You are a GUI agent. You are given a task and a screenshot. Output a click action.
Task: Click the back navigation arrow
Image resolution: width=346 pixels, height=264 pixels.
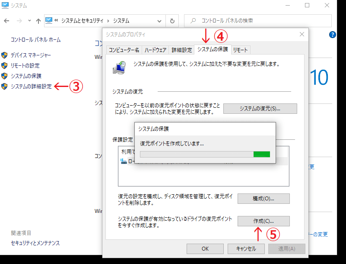tap(7, 21)
